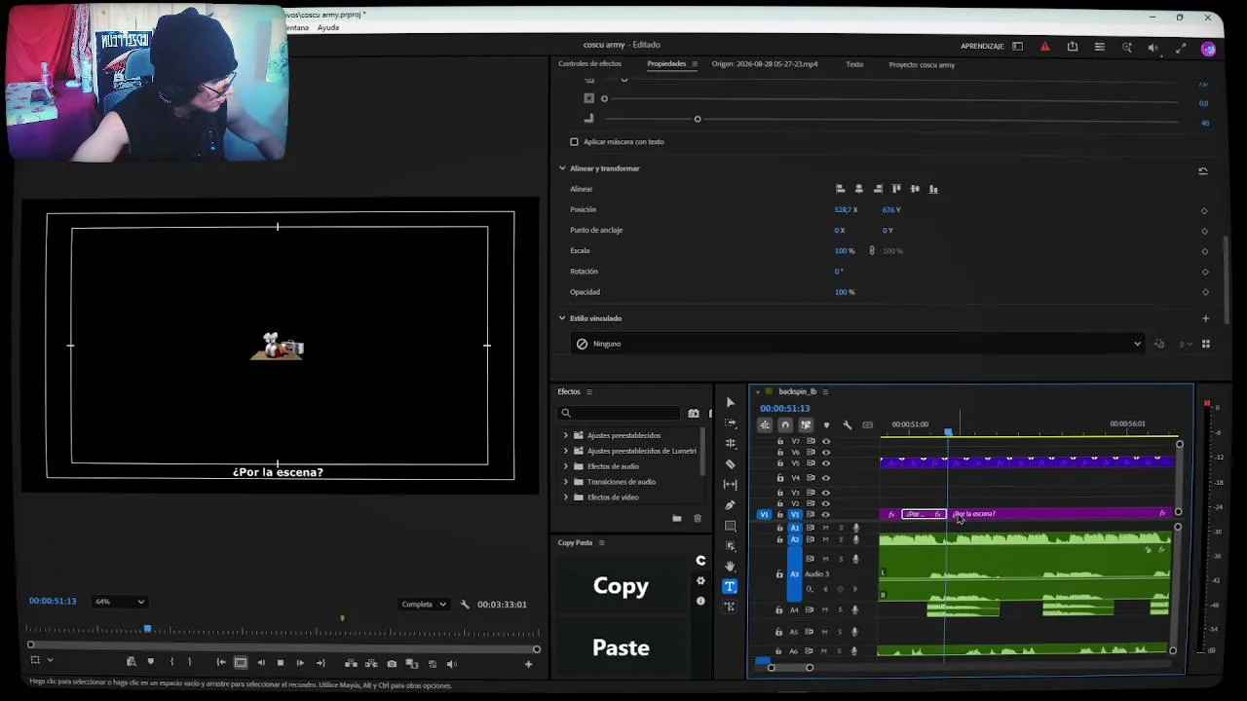Open timeline display settings wrench
1247x701 pixels.
[847, 424]
